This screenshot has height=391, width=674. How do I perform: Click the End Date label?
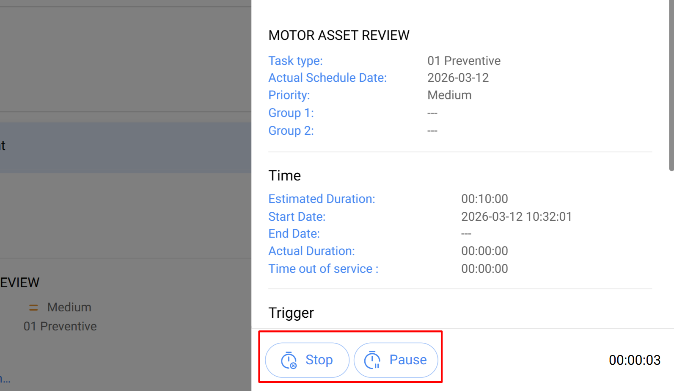click(x=294, y=234)
